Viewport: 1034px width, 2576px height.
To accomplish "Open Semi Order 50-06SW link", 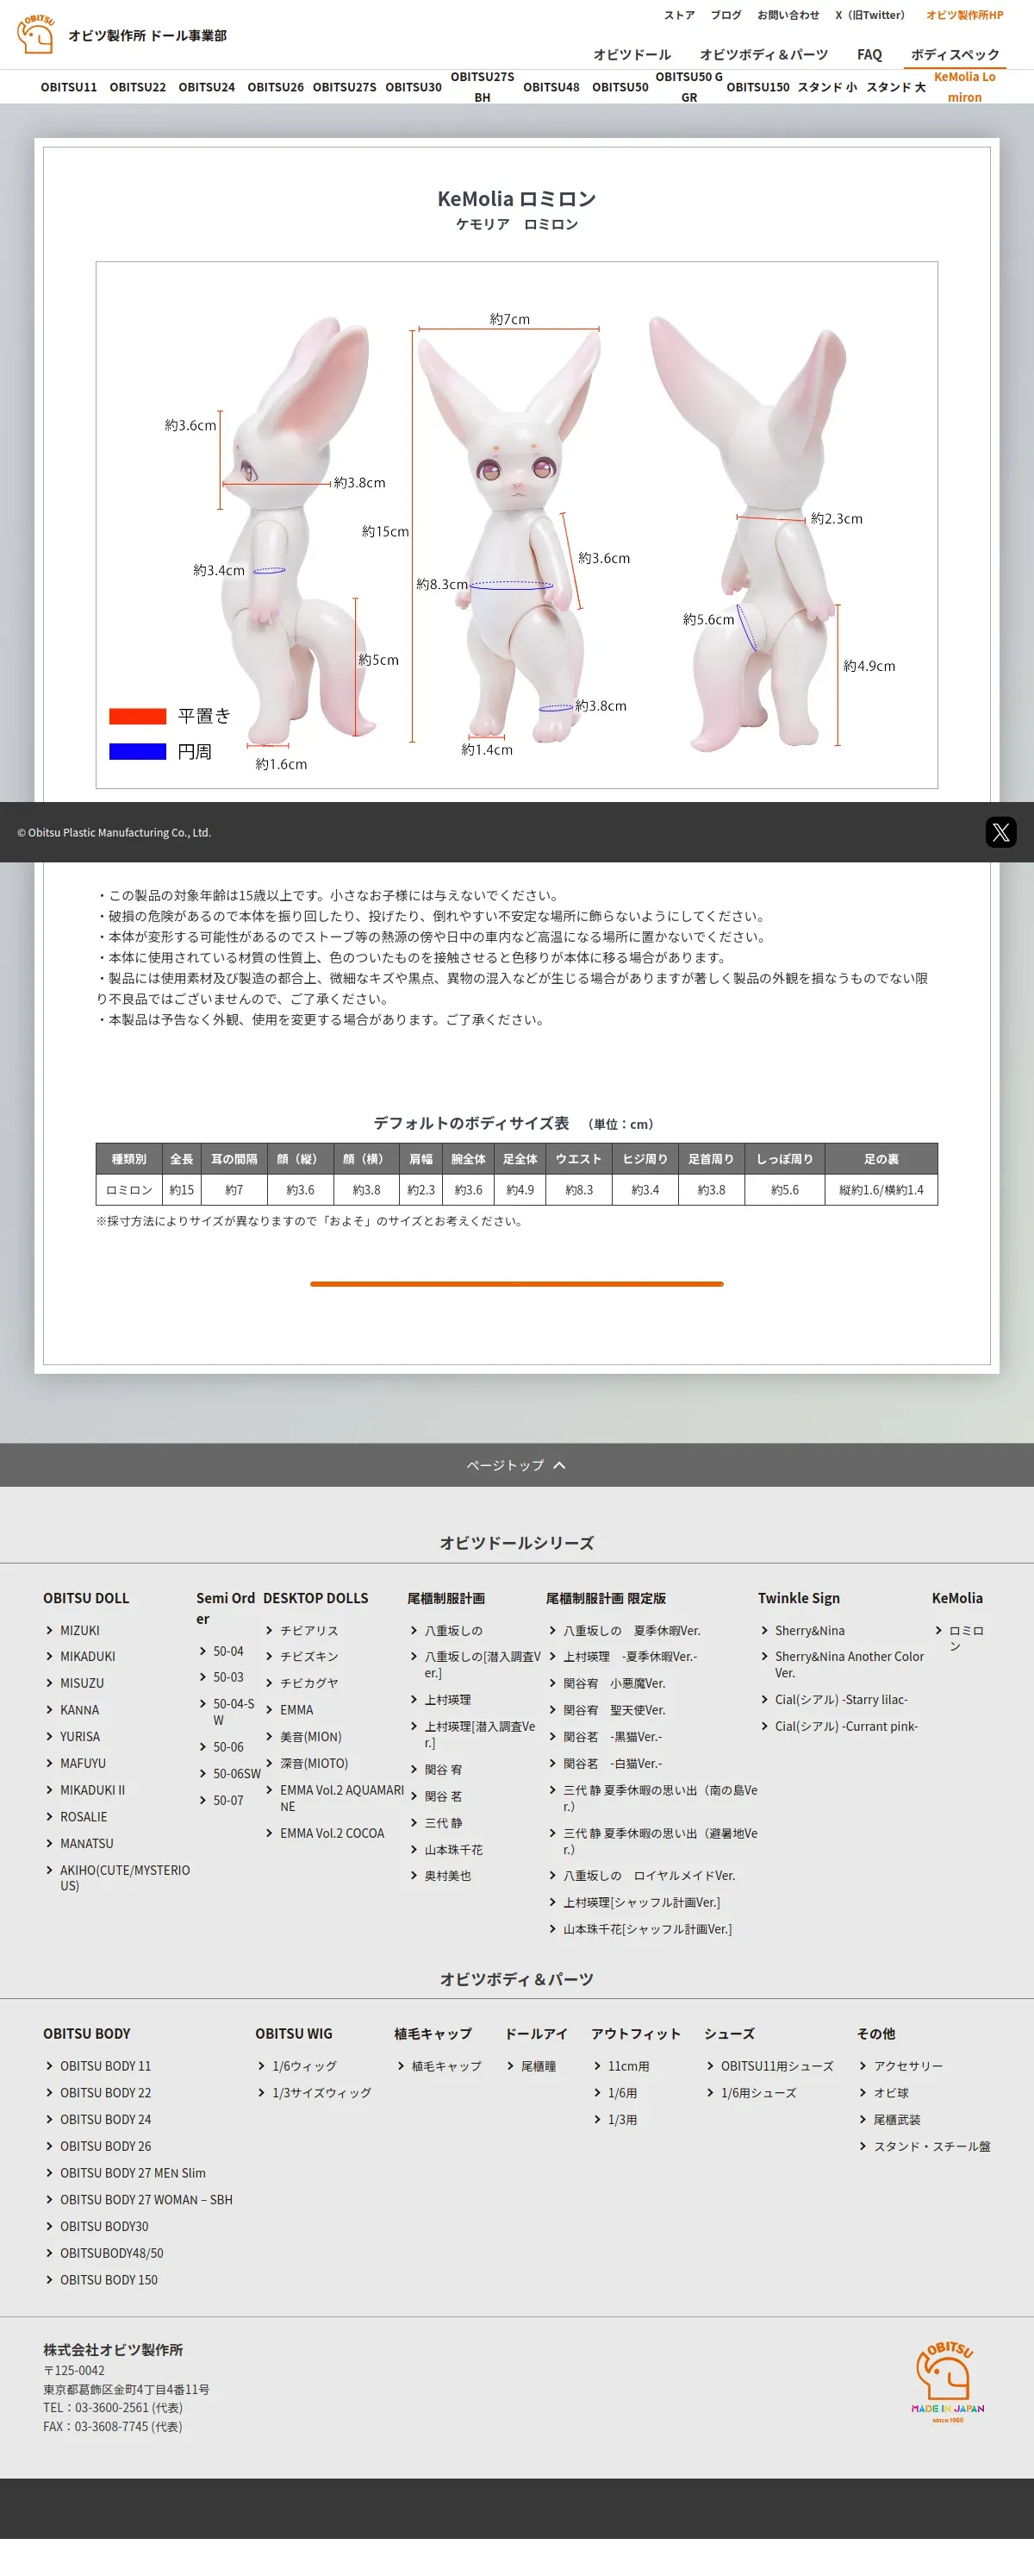I will [x=237, y=1774].
